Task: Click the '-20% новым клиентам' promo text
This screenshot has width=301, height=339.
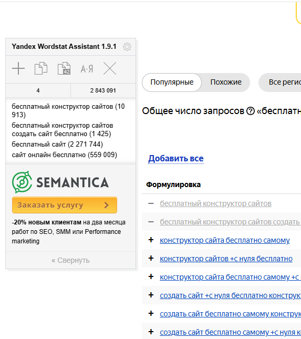Action: [x=46, y=222]
